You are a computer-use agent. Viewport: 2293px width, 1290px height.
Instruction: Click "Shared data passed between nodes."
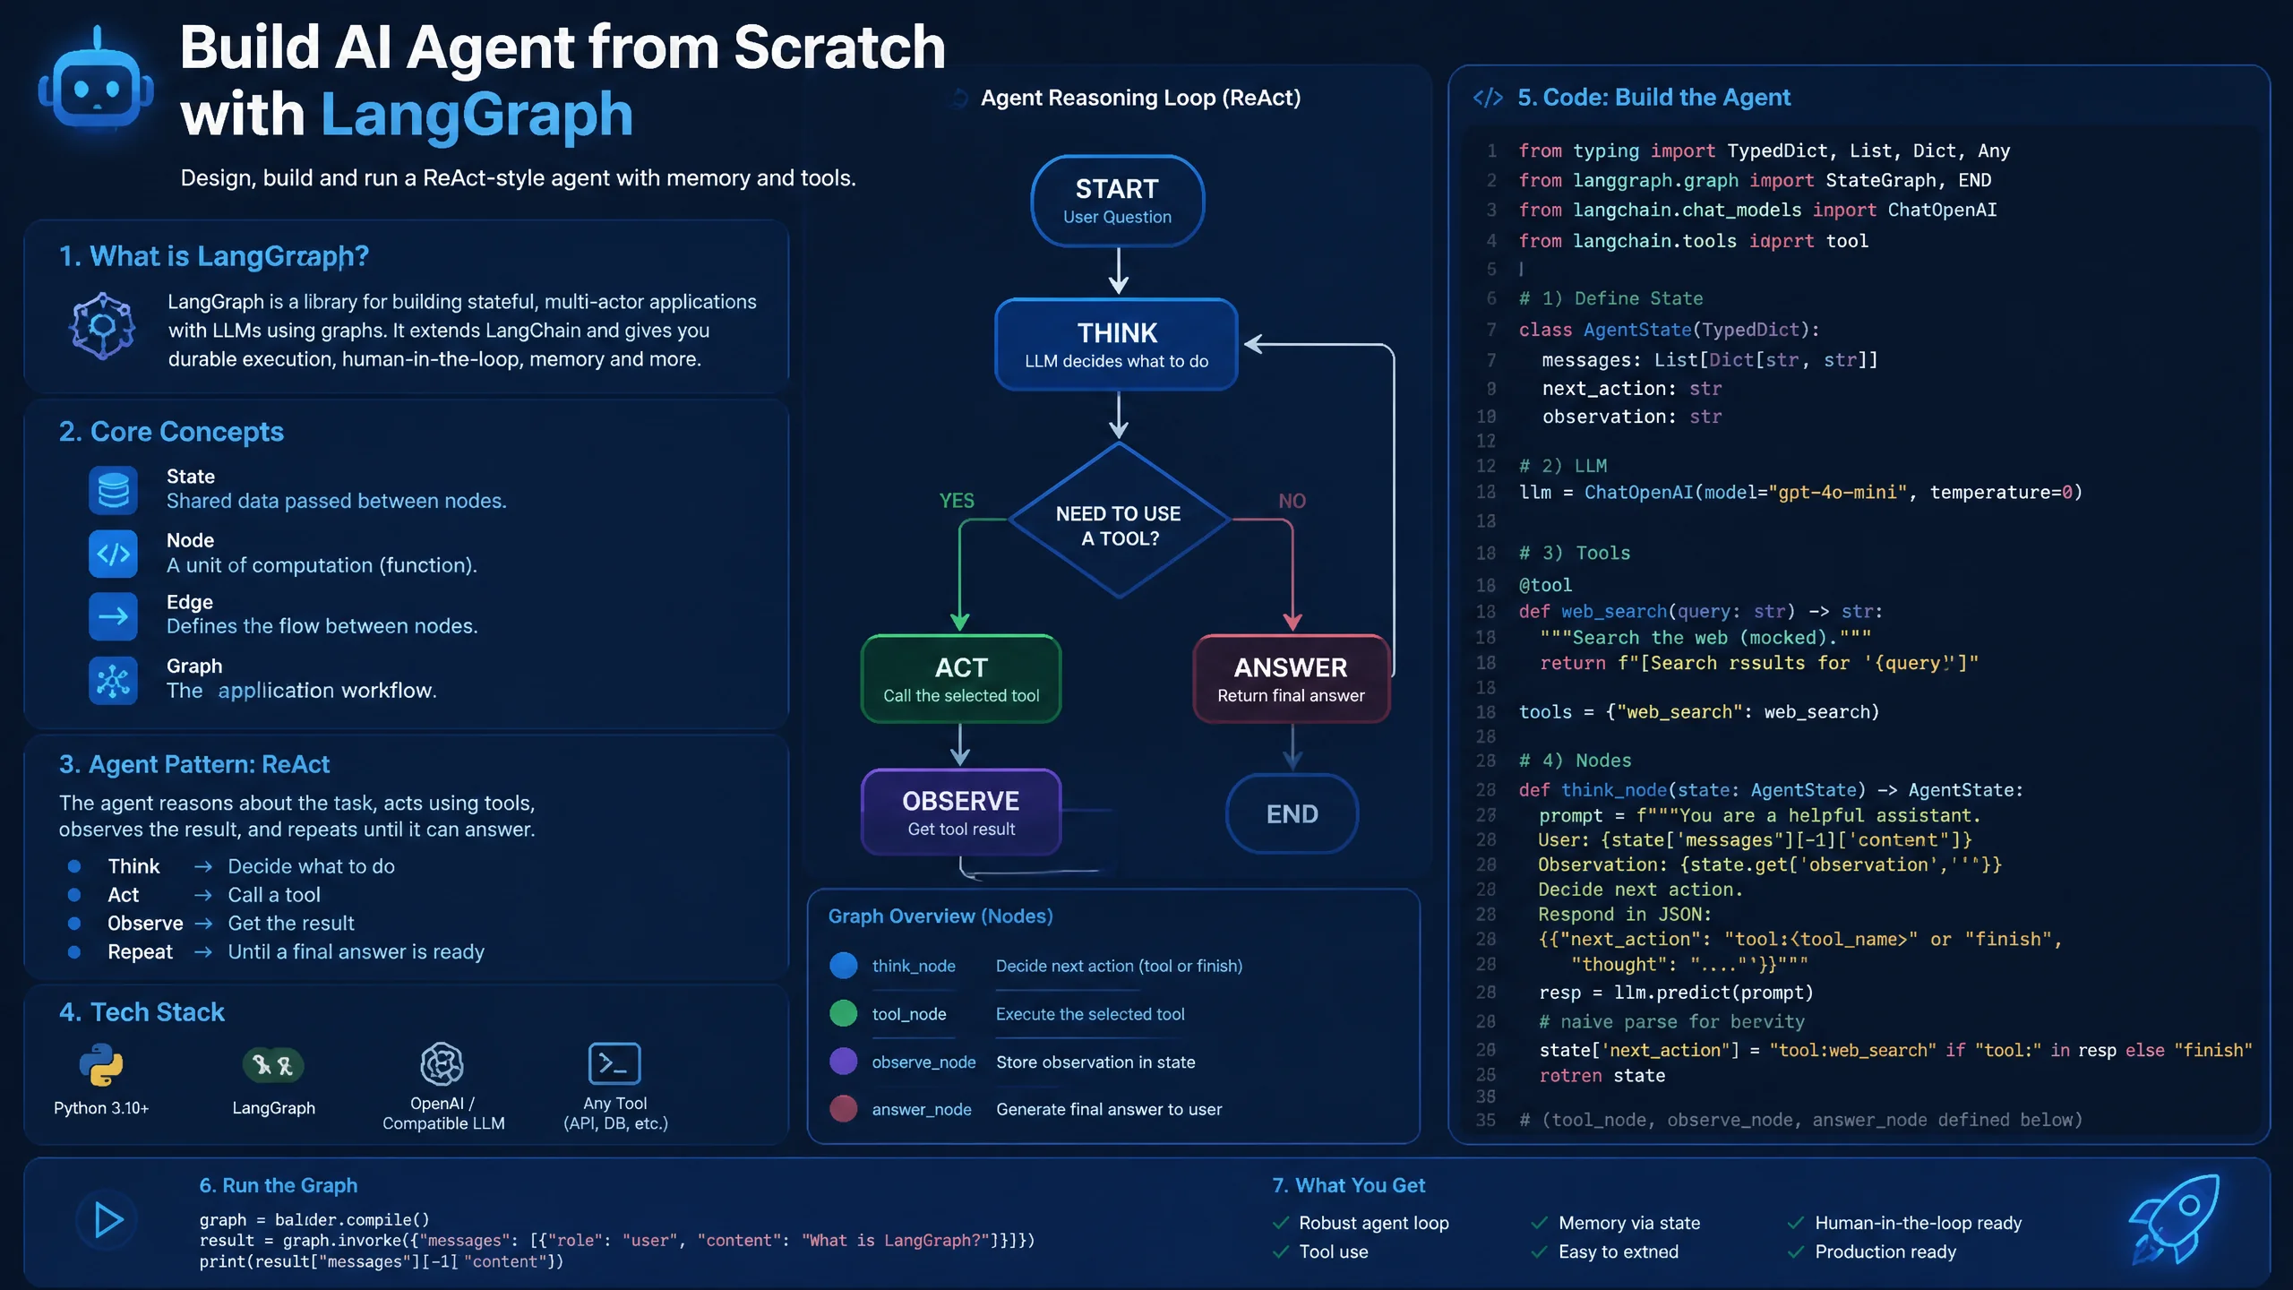[x=336, y=501]
